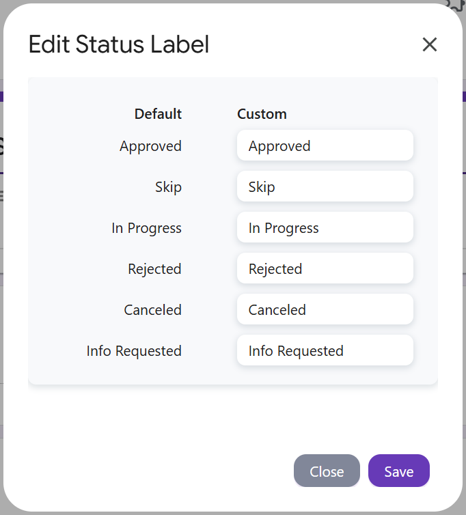Image resolution: width=466 pixels, height=515 pixels.
Task: Click the default Rejected label
Action: pos(154,269)
